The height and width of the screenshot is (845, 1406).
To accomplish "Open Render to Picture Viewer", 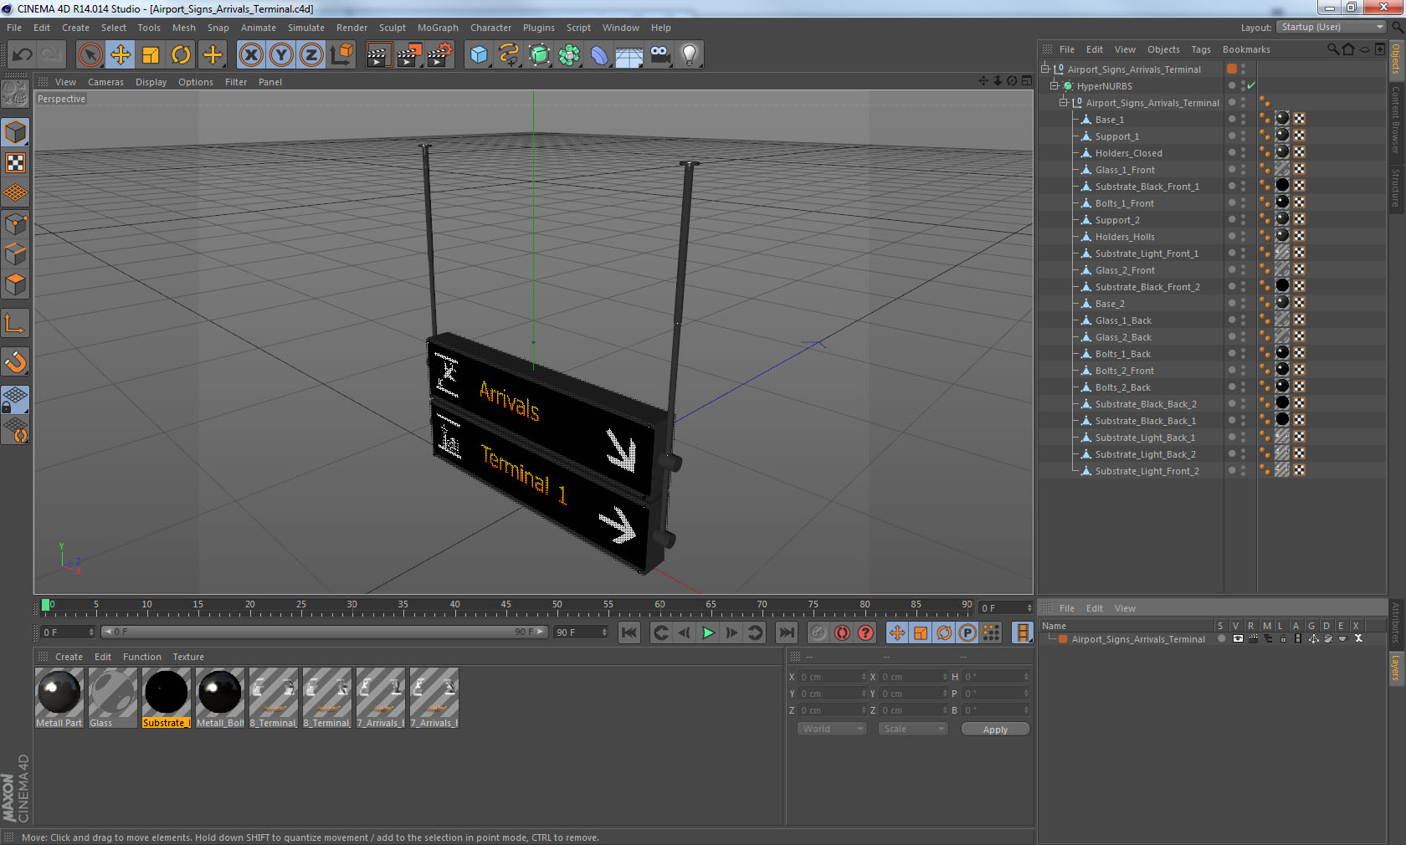I will [409, 55].
